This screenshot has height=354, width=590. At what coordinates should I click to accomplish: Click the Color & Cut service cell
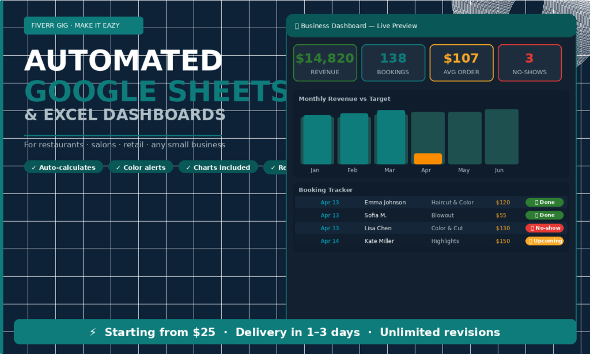[x=447, y=228]
